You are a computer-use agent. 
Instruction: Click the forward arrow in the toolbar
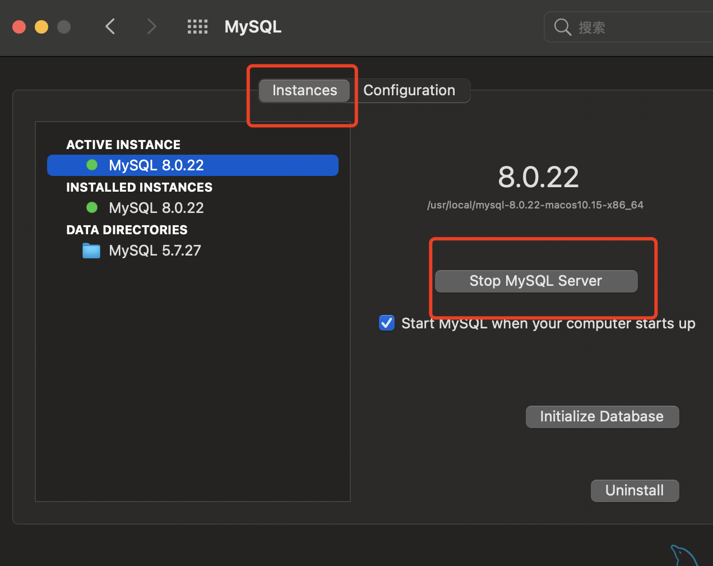pos(151,26)
